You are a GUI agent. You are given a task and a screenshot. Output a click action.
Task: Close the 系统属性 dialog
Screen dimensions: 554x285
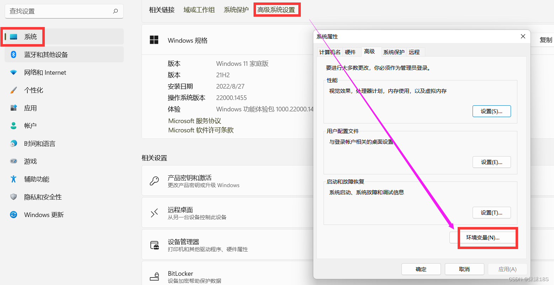click(x=523, y=36)
